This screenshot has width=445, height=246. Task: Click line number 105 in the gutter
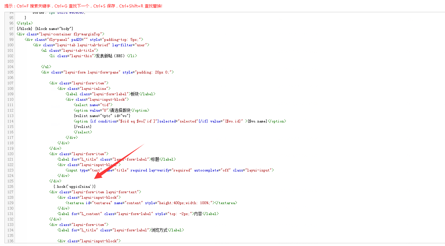point(11,72)
